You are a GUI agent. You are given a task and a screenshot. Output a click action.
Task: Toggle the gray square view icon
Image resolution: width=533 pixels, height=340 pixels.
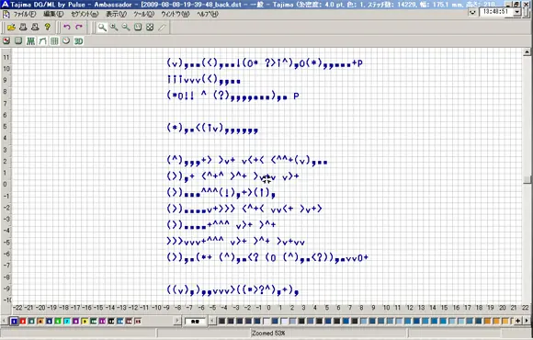click(x=18, y=41)
